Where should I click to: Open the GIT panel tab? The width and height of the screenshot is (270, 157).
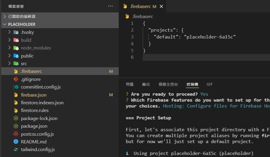point(210,84)
